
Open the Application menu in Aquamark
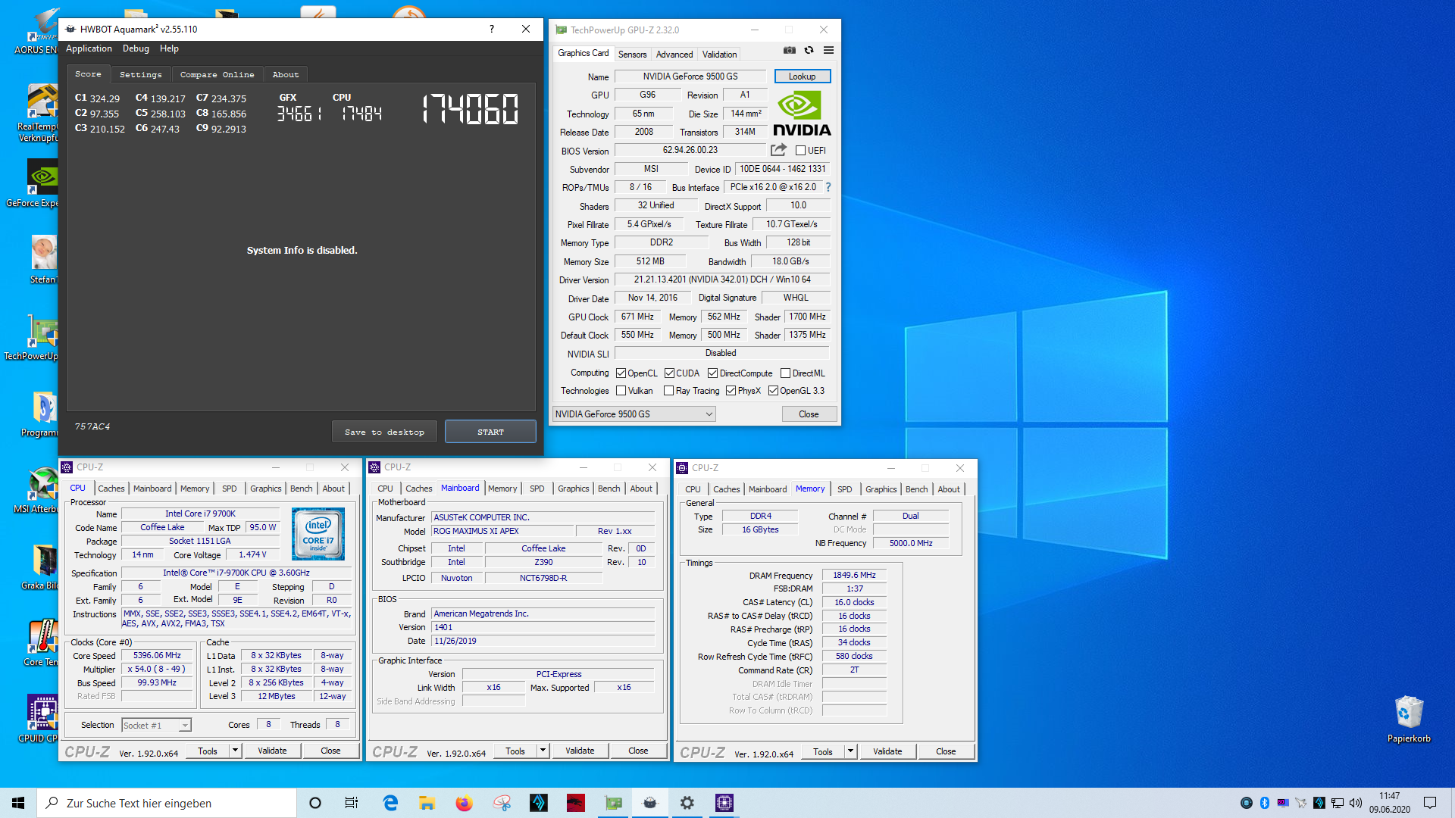(x=89, y=48)
